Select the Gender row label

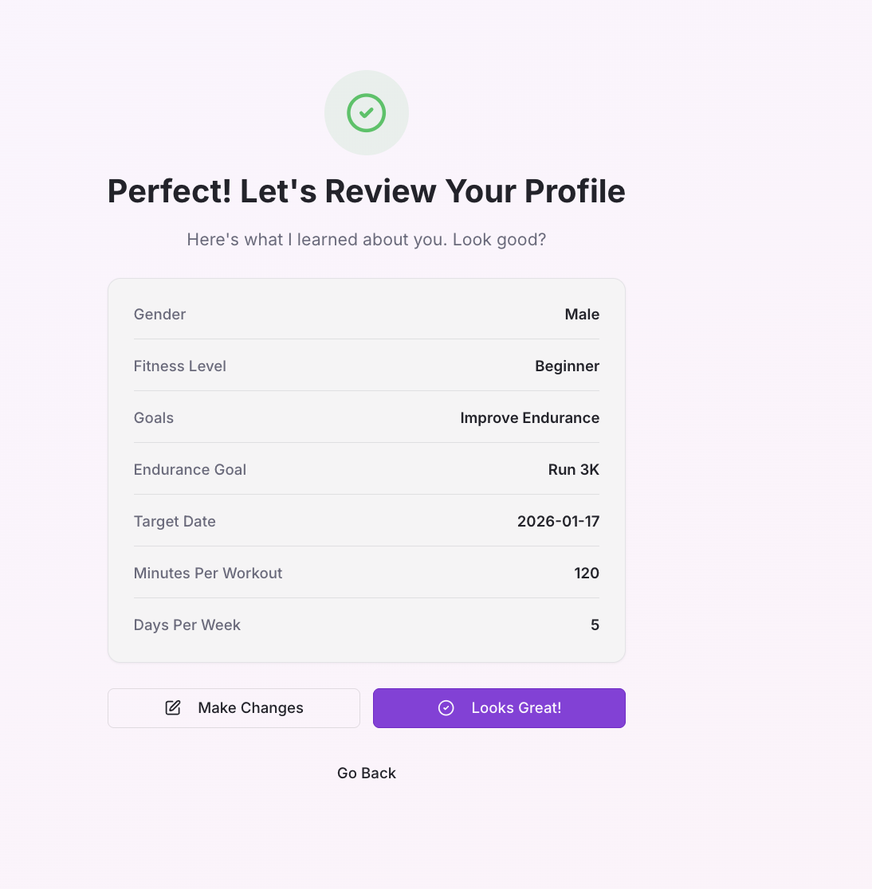click(x=159, y=314)
